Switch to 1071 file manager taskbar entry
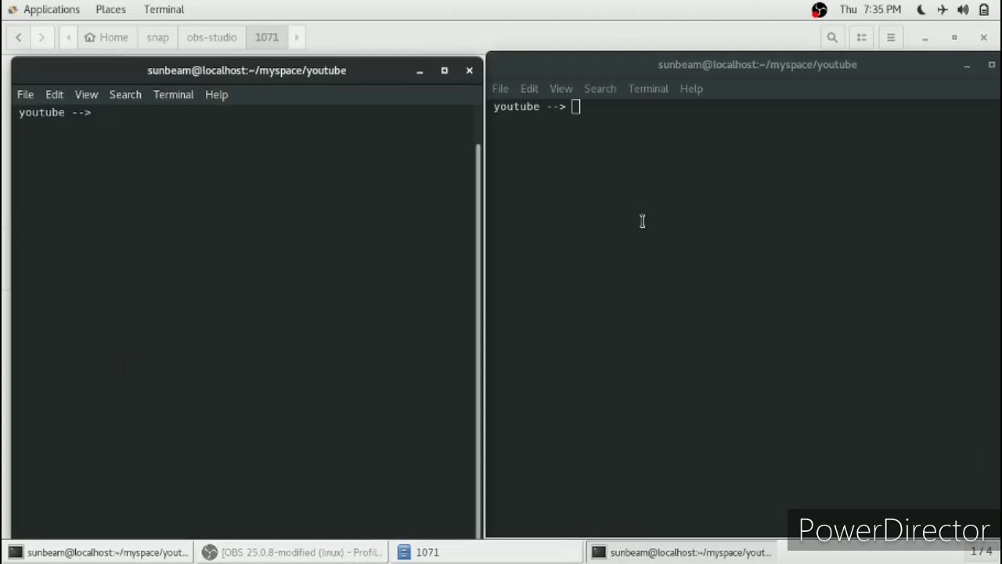 coord(485,552)
